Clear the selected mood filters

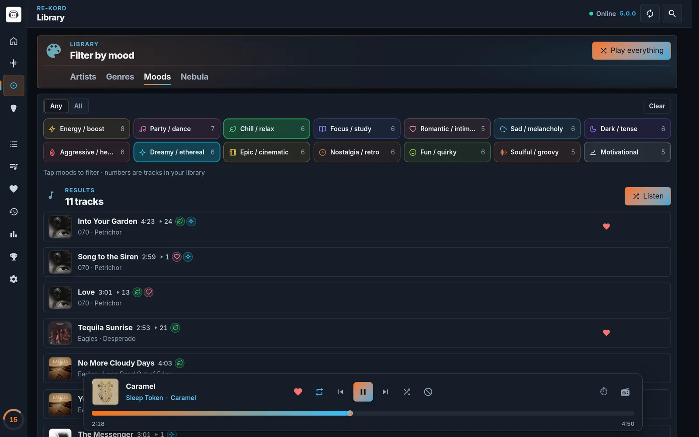(657, 106)
